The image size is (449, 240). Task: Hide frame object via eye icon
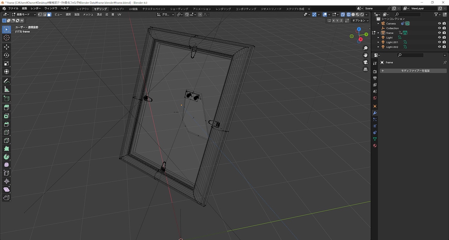point(439,33)
